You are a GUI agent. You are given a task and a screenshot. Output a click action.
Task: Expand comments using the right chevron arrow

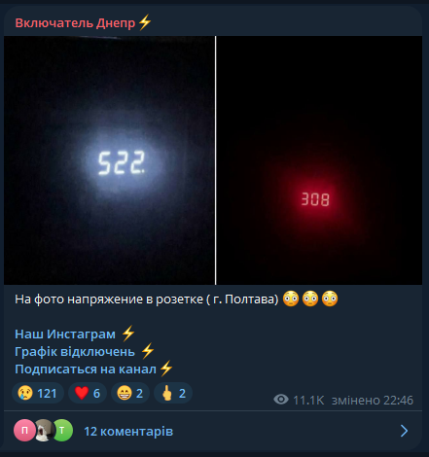(404, 431)
